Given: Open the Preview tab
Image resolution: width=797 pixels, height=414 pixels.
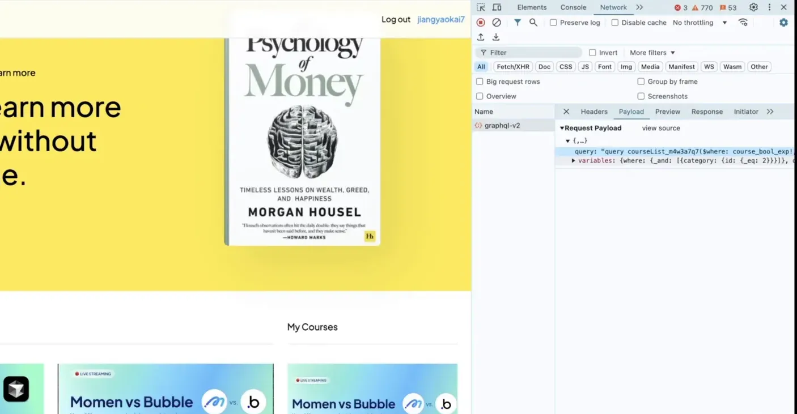Looking at the screenshot, I should tap(668, 112).
